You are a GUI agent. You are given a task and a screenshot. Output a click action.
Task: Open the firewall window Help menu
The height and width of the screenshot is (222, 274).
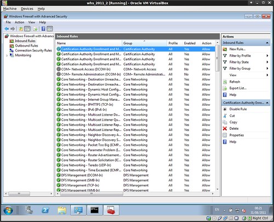click(42, 22)
